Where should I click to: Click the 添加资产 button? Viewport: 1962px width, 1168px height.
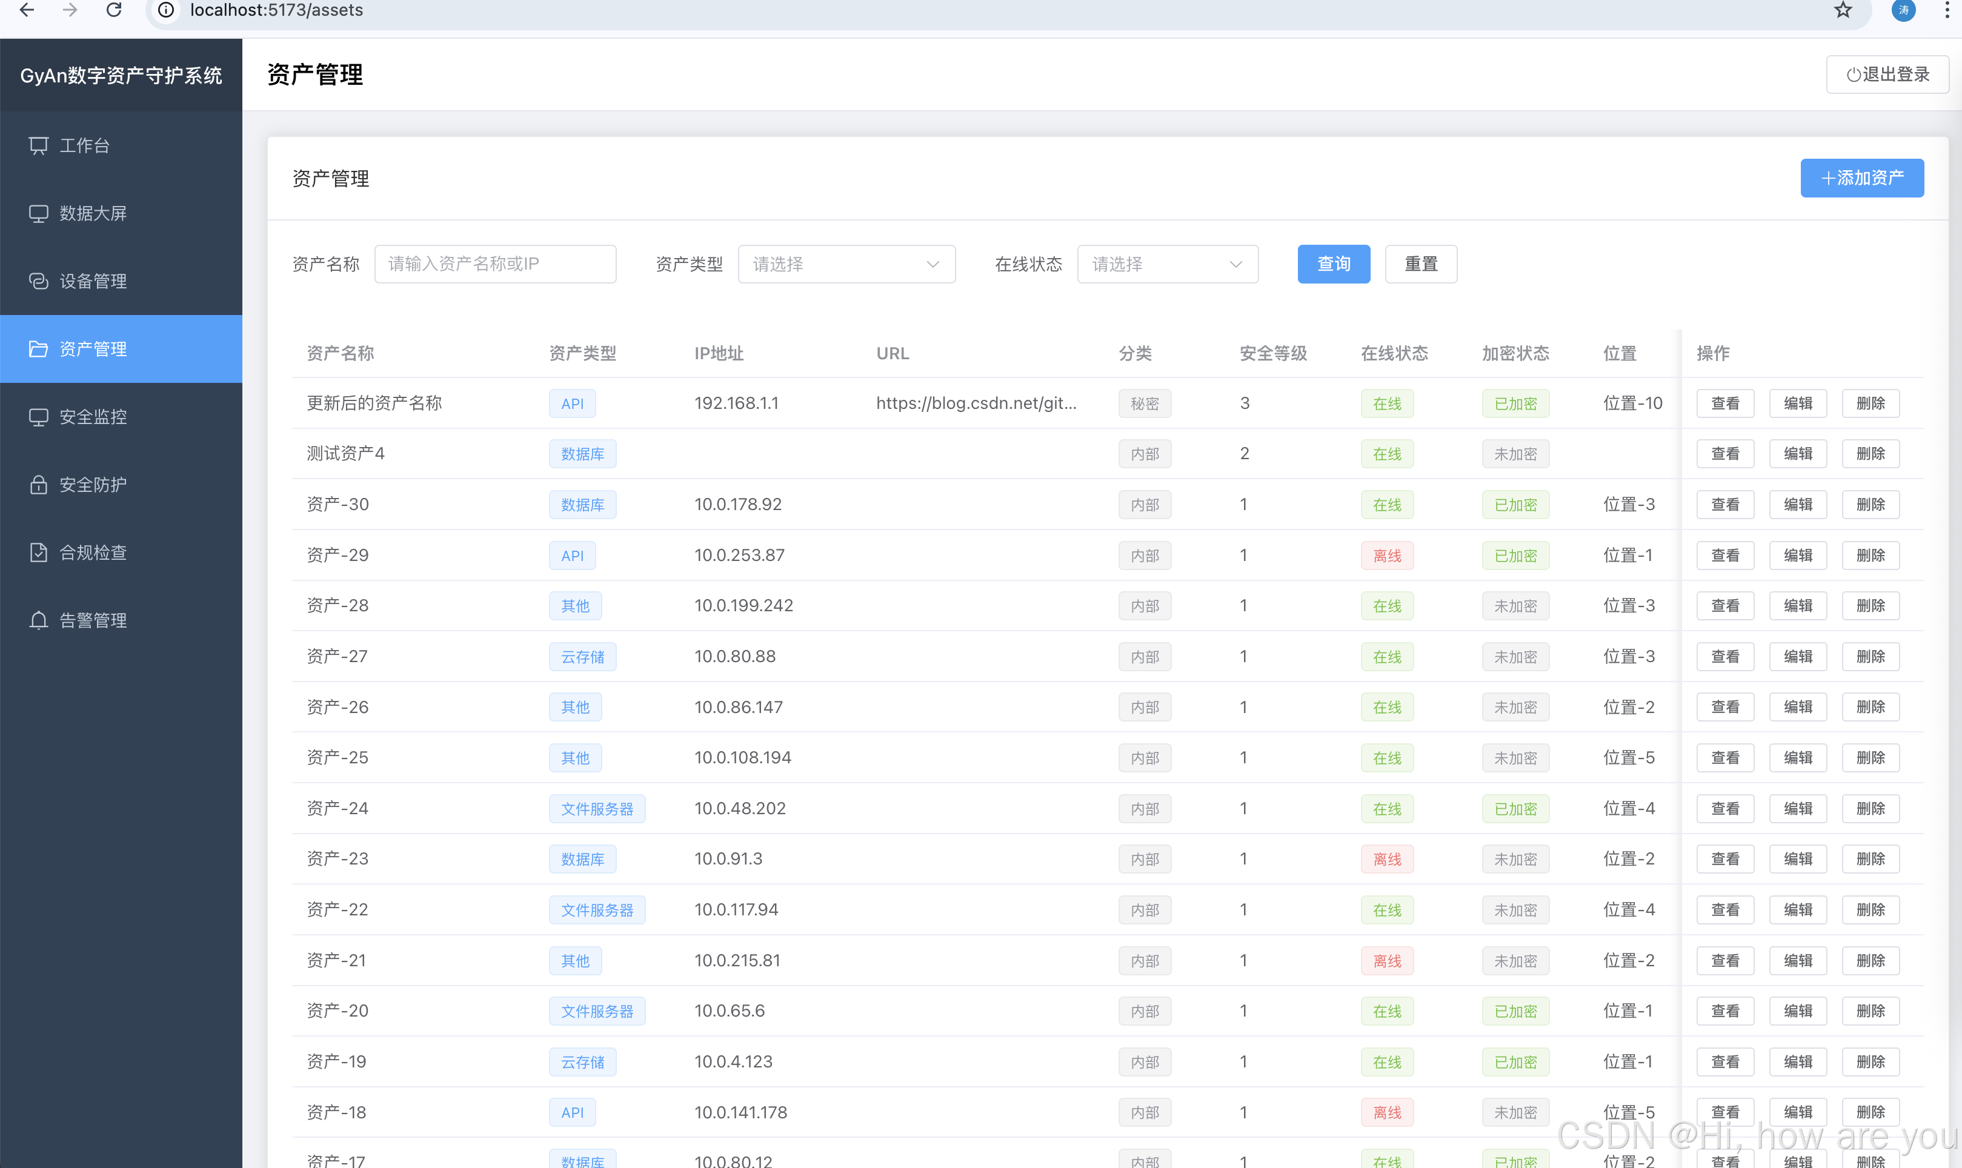pyautogui.click(x=1861, y=178)
